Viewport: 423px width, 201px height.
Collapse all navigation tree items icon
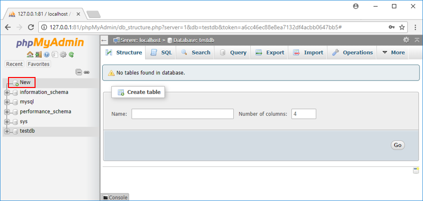pyautogui.click(x=79, y=72)
